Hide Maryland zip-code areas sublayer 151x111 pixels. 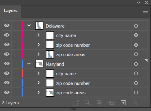point(7,92)
